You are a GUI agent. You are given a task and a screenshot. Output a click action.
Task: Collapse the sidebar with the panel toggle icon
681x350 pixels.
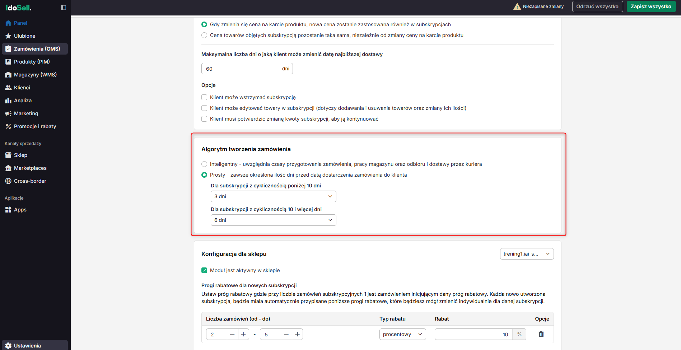64,8
